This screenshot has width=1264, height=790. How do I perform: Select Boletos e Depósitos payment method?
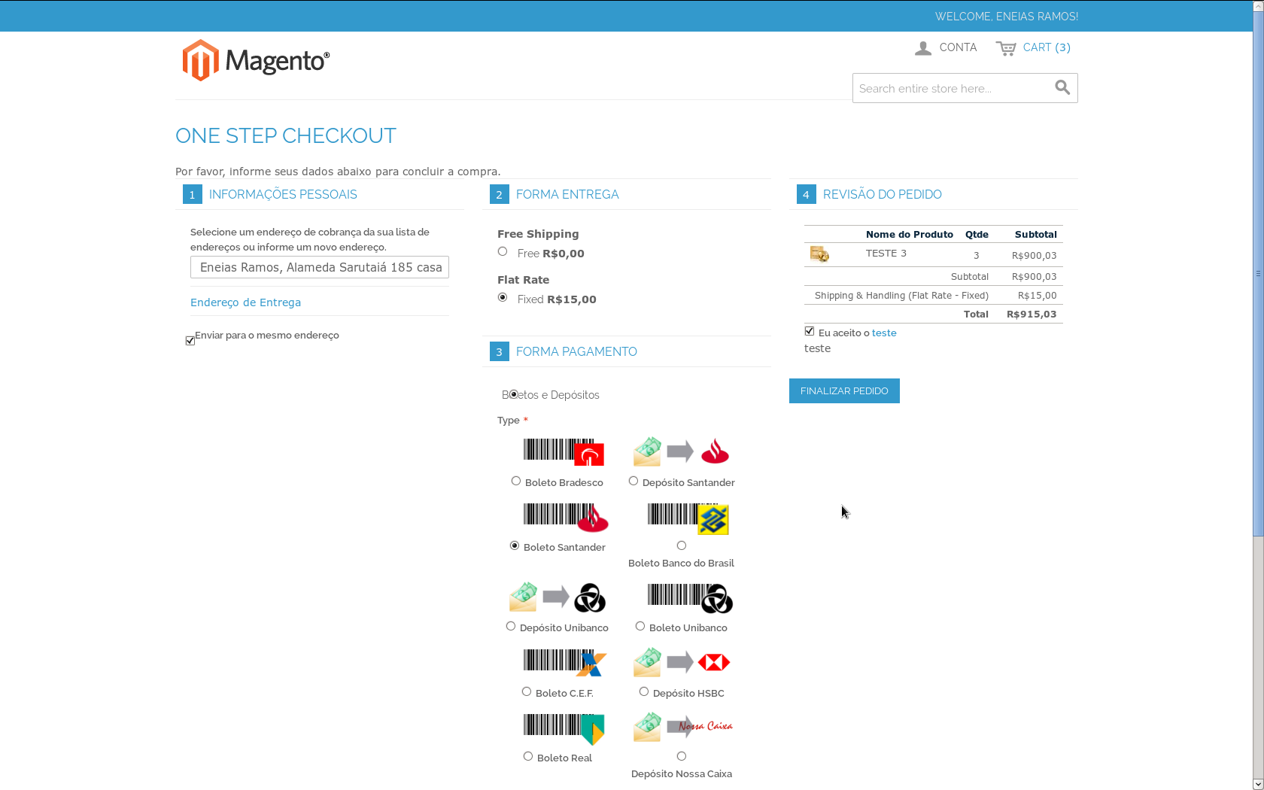(x=514, y=393)
